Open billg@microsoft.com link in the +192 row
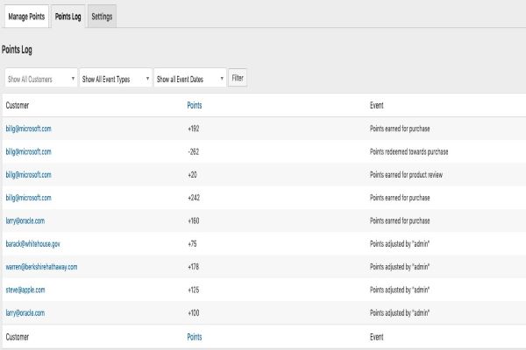526x350 pixels. click(28, 129)
